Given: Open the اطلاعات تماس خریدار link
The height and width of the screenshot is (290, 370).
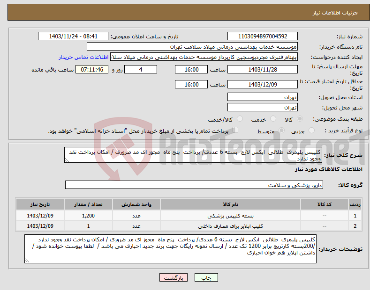Looking at the screenshot, I should [x=83, y=57].
